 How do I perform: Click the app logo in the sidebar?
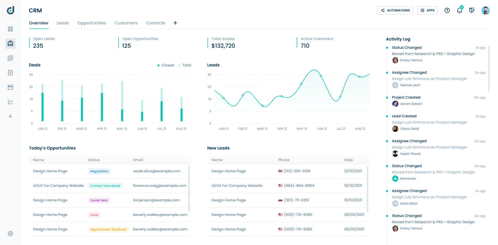pyautogui.click(x=10, y=10)
